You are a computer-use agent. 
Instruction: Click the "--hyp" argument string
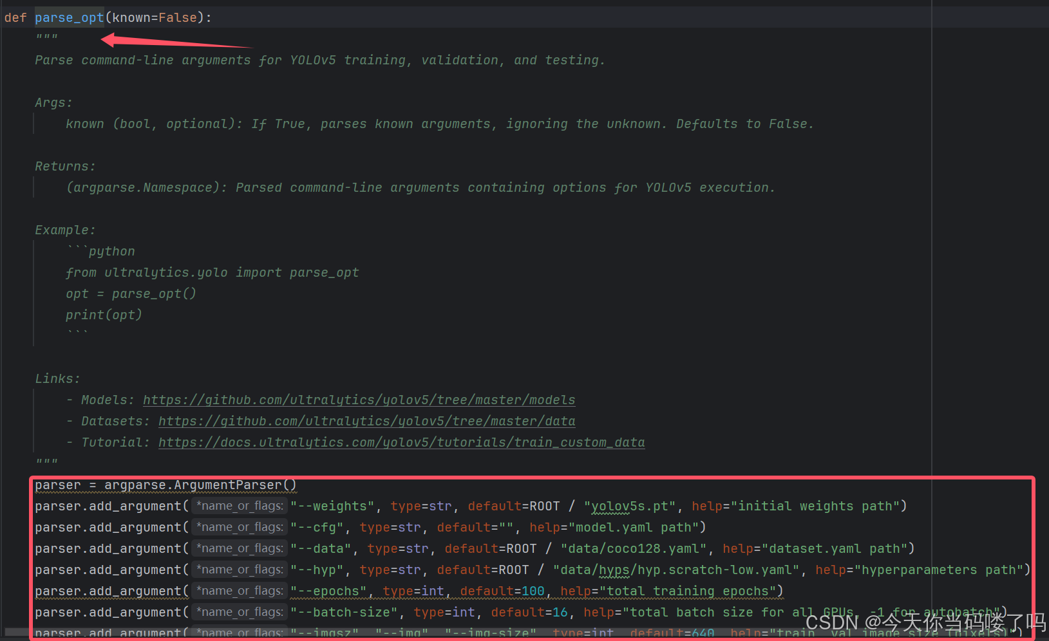coord(317,570)
